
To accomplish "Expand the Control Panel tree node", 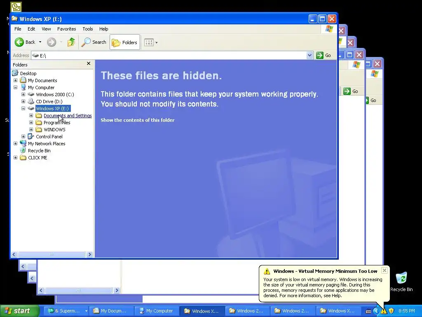I will tap(23, 136).
